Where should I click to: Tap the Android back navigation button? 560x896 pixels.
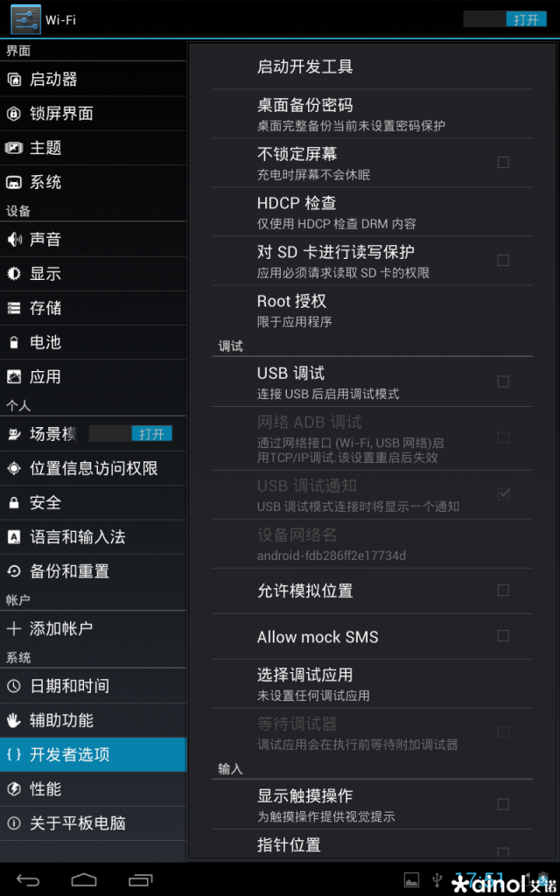[28, 879]
